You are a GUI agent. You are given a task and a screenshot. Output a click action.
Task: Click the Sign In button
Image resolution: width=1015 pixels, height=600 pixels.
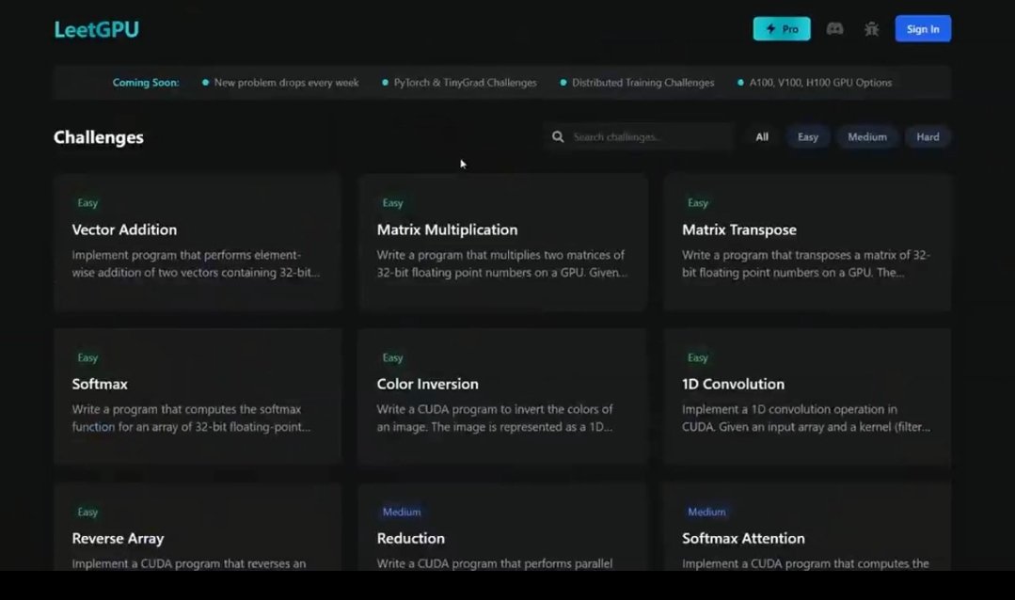click(x=923, y=29)
